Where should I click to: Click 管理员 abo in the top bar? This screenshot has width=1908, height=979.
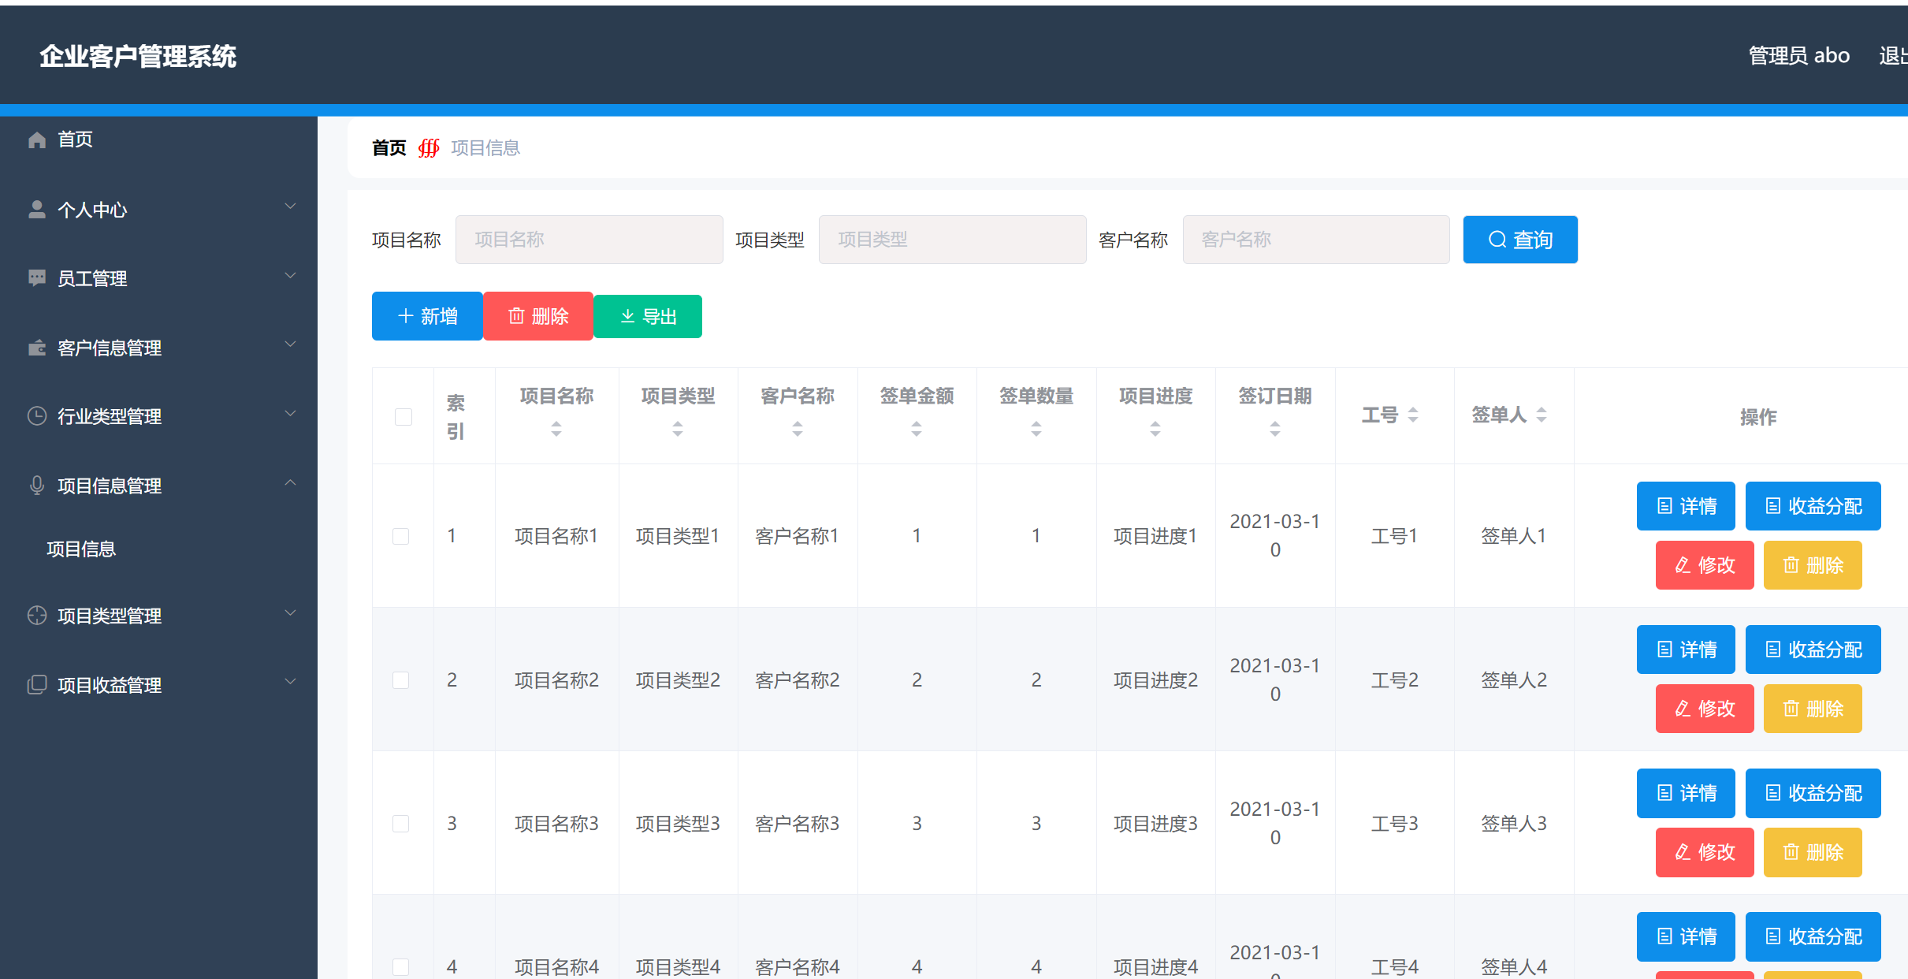[x=1799, y=55]
